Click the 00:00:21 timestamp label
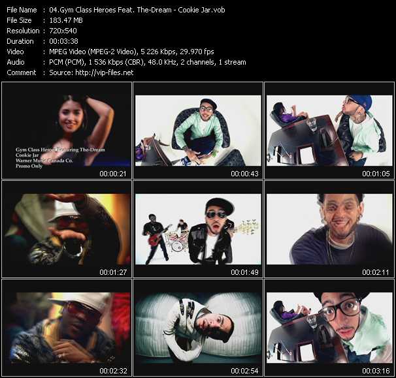This screenshot has height=378, width=396. pos(113,174)
